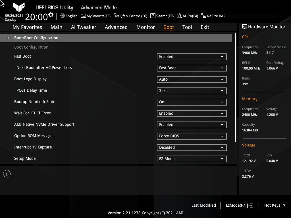Click the EzMode(F7) button
The width and height of the screenshot is (291, 218).
(239, 205)
